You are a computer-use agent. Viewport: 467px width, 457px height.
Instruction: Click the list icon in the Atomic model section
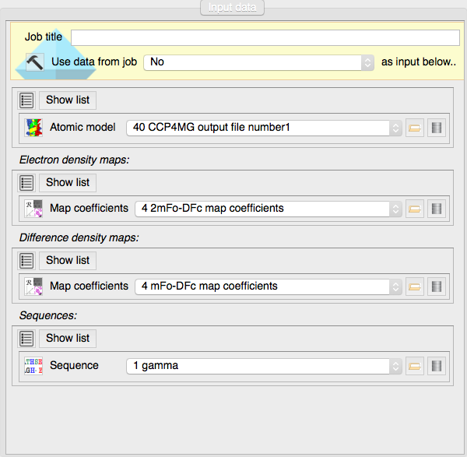coord(27,100)
